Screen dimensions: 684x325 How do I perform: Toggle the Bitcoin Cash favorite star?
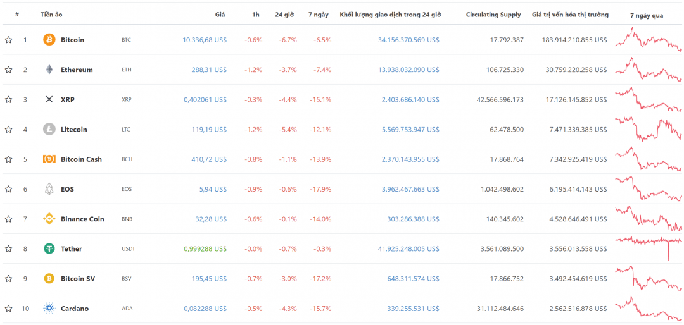click(x=8, y=159)
